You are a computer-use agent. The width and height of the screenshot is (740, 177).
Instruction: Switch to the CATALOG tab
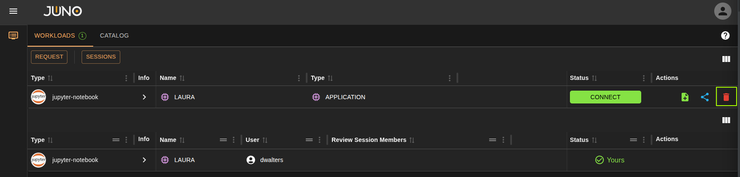pyautogui.click(x=114, y=35)
